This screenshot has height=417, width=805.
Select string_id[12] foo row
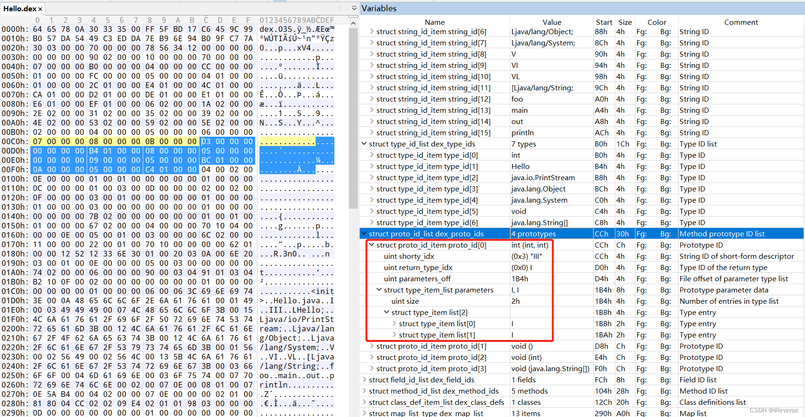(x=582, y=99)
